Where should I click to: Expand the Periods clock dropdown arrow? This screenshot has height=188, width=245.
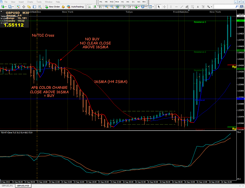pos(145,7)
